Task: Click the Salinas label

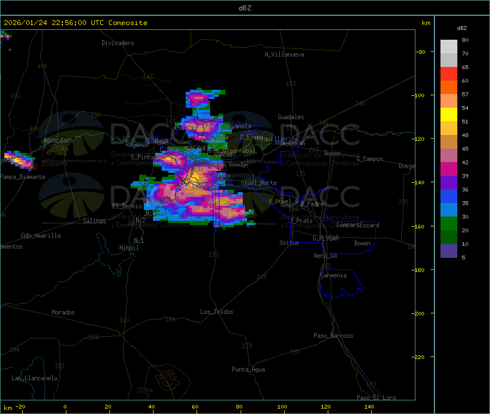Action: (94, 221)
